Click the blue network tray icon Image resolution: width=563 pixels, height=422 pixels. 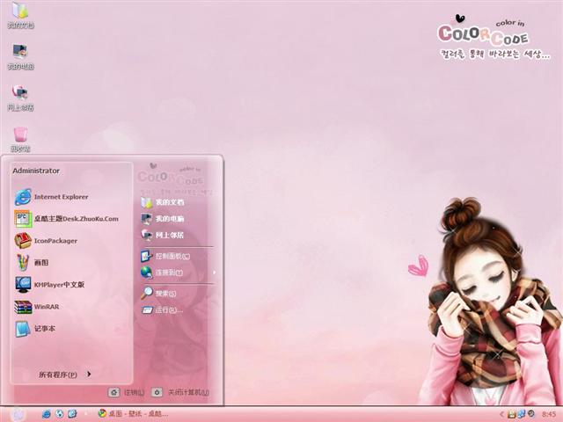521,414
